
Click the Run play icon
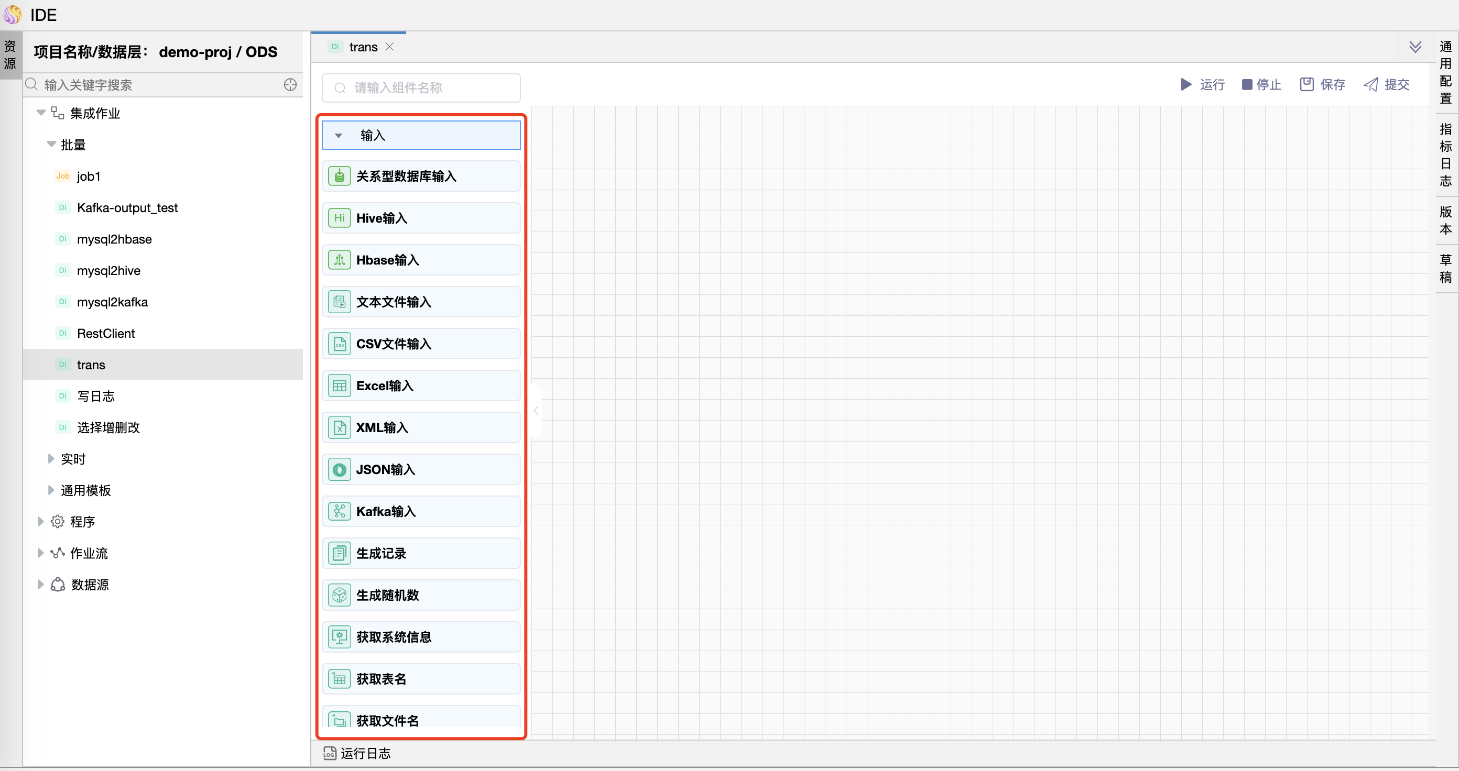tap(1186, 85)
